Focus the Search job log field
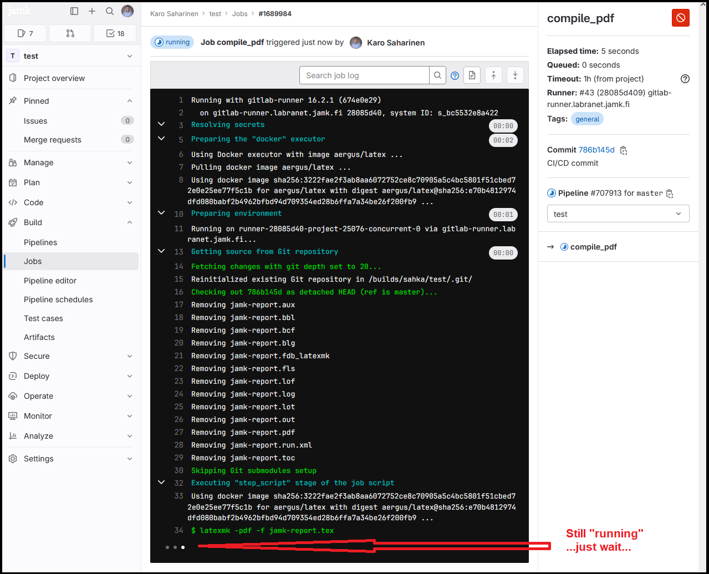This screenshot has height=574, width=709. pyautogui.click(x=364, y=75)
